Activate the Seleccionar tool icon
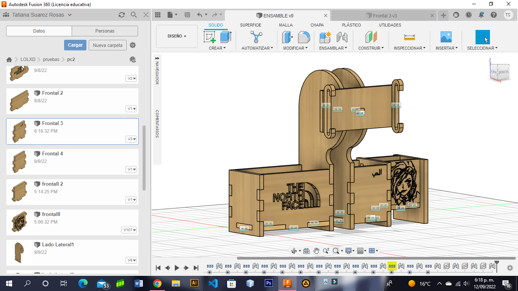This screenshot has height=291, width=518. [482, 37]
